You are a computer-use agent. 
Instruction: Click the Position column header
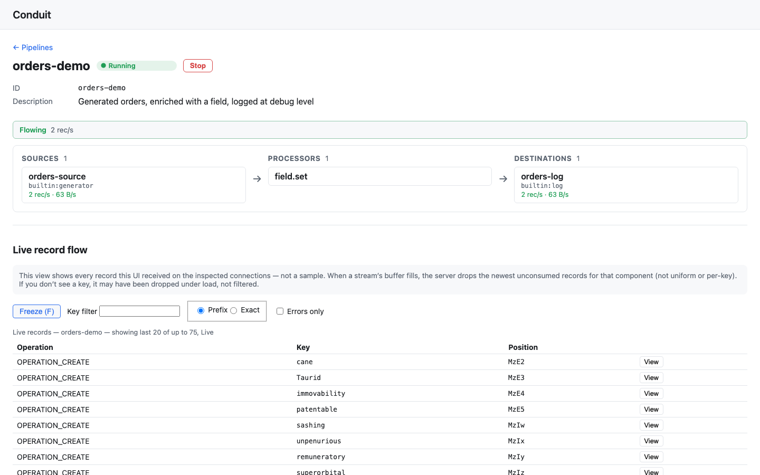(x=523, y=347)
